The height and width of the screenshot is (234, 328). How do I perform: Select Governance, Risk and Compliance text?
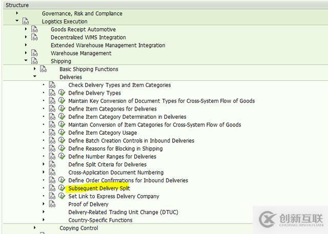[x=82, y=14]
